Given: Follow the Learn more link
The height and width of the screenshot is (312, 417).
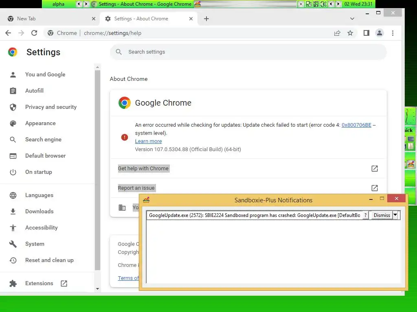Looking at the screenshot, I should [148, 141].
